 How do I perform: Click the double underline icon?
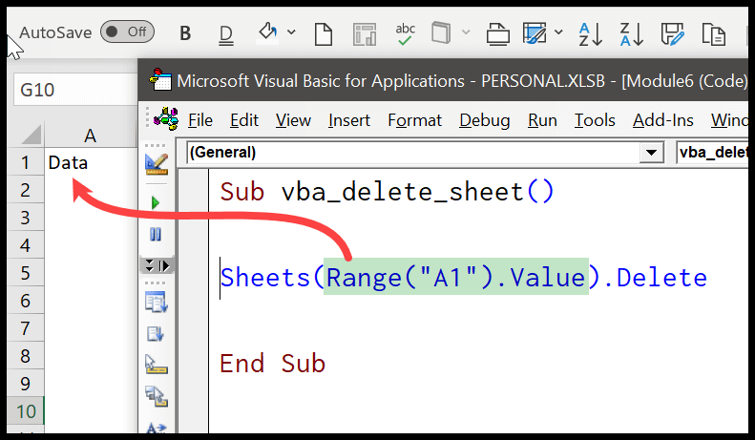(226, 33)
